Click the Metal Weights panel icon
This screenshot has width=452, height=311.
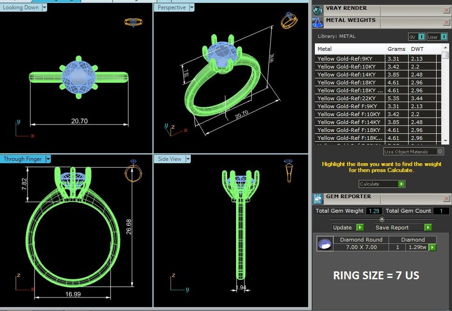tap(318, 22)
